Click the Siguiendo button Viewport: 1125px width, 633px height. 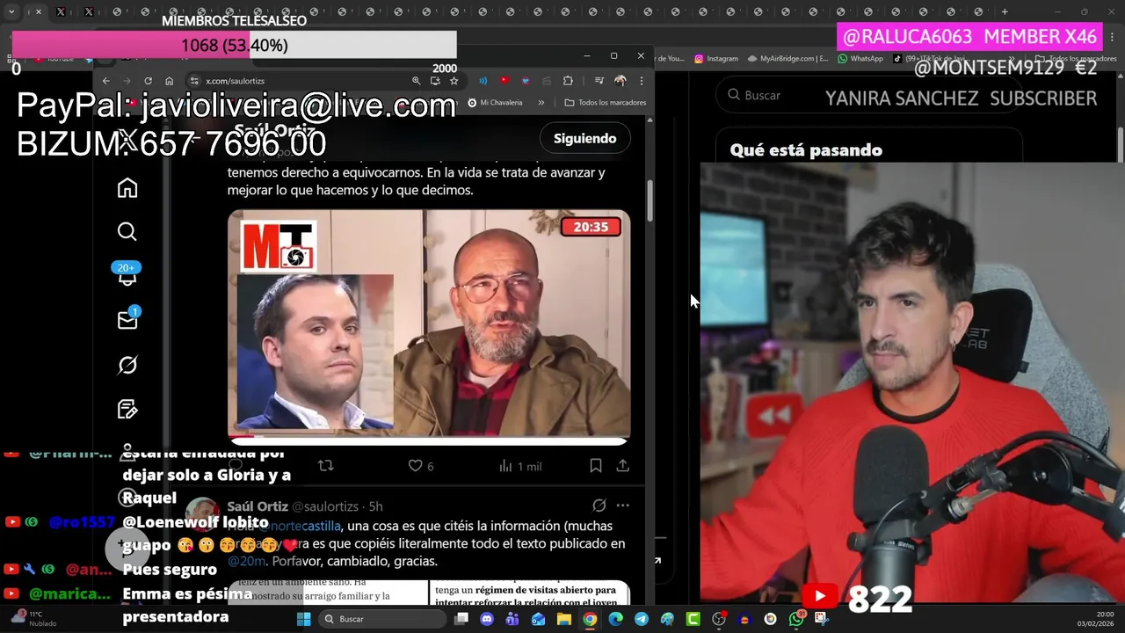[584, 138]
